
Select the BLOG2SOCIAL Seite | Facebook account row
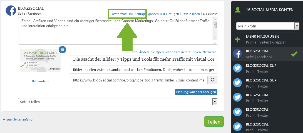(267, 54)
